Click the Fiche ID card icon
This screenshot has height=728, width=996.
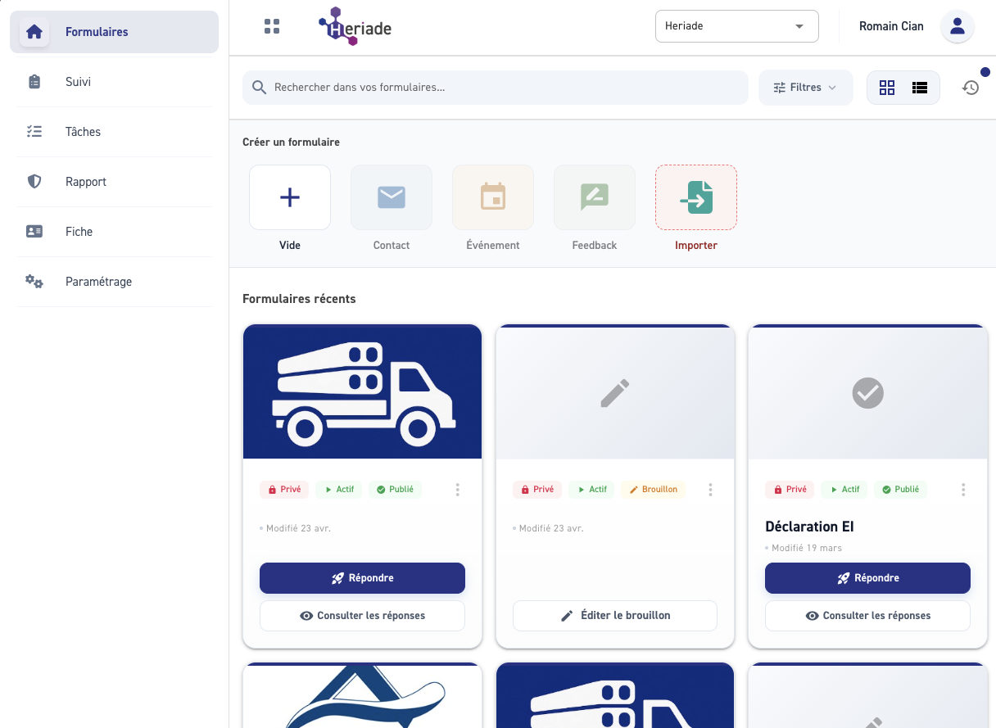[34, 232]
